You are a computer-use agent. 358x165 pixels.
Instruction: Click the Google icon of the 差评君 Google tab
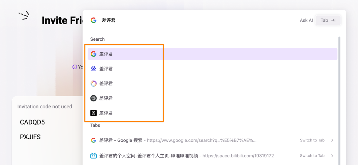coord(93,140)
